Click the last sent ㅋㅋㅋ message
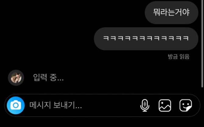Image resolution: width=204 pixels, height=127 pixels. click(x=146, y=39)
